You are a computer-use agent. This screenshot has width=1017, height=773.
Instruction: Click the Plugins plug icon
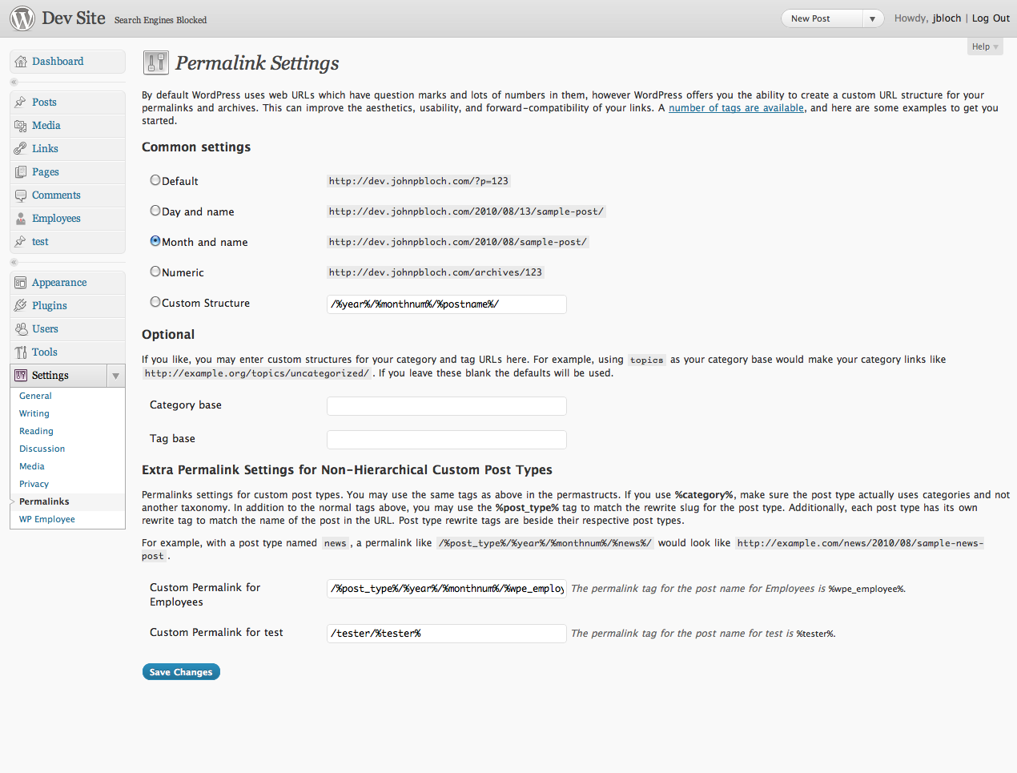coord(21,306)
